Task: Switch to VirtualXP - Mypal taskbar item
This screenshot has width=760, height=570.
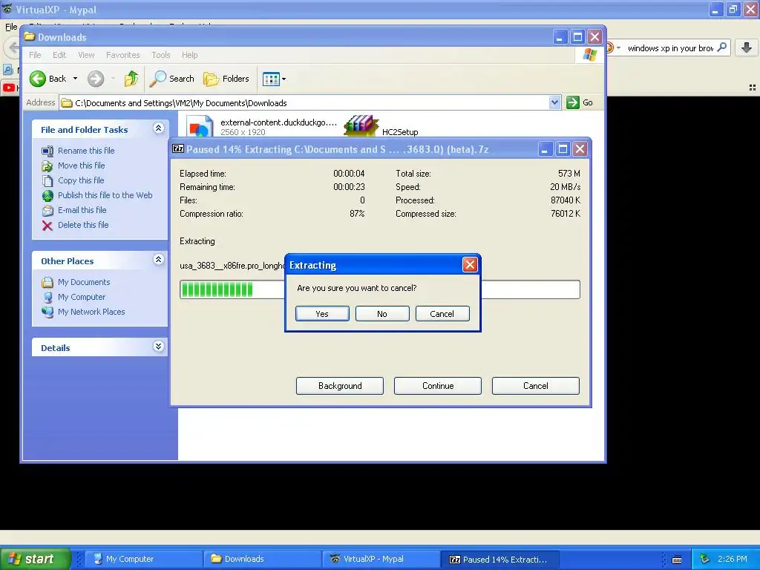Action: click(x=381, y=559)
